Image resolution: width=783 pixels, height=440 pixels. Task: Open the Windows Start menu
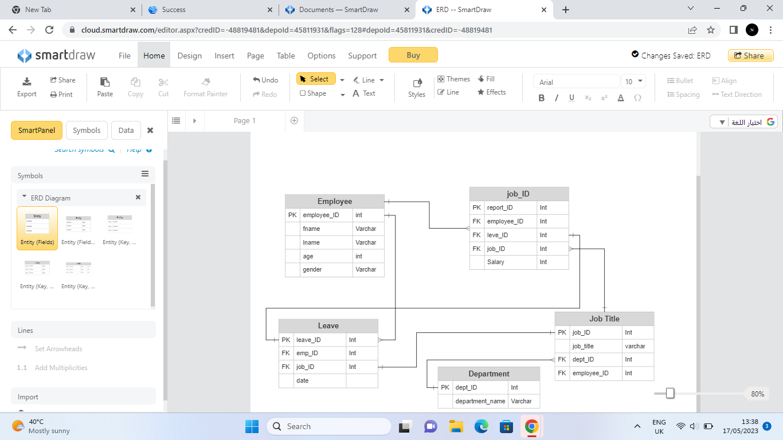252,426
